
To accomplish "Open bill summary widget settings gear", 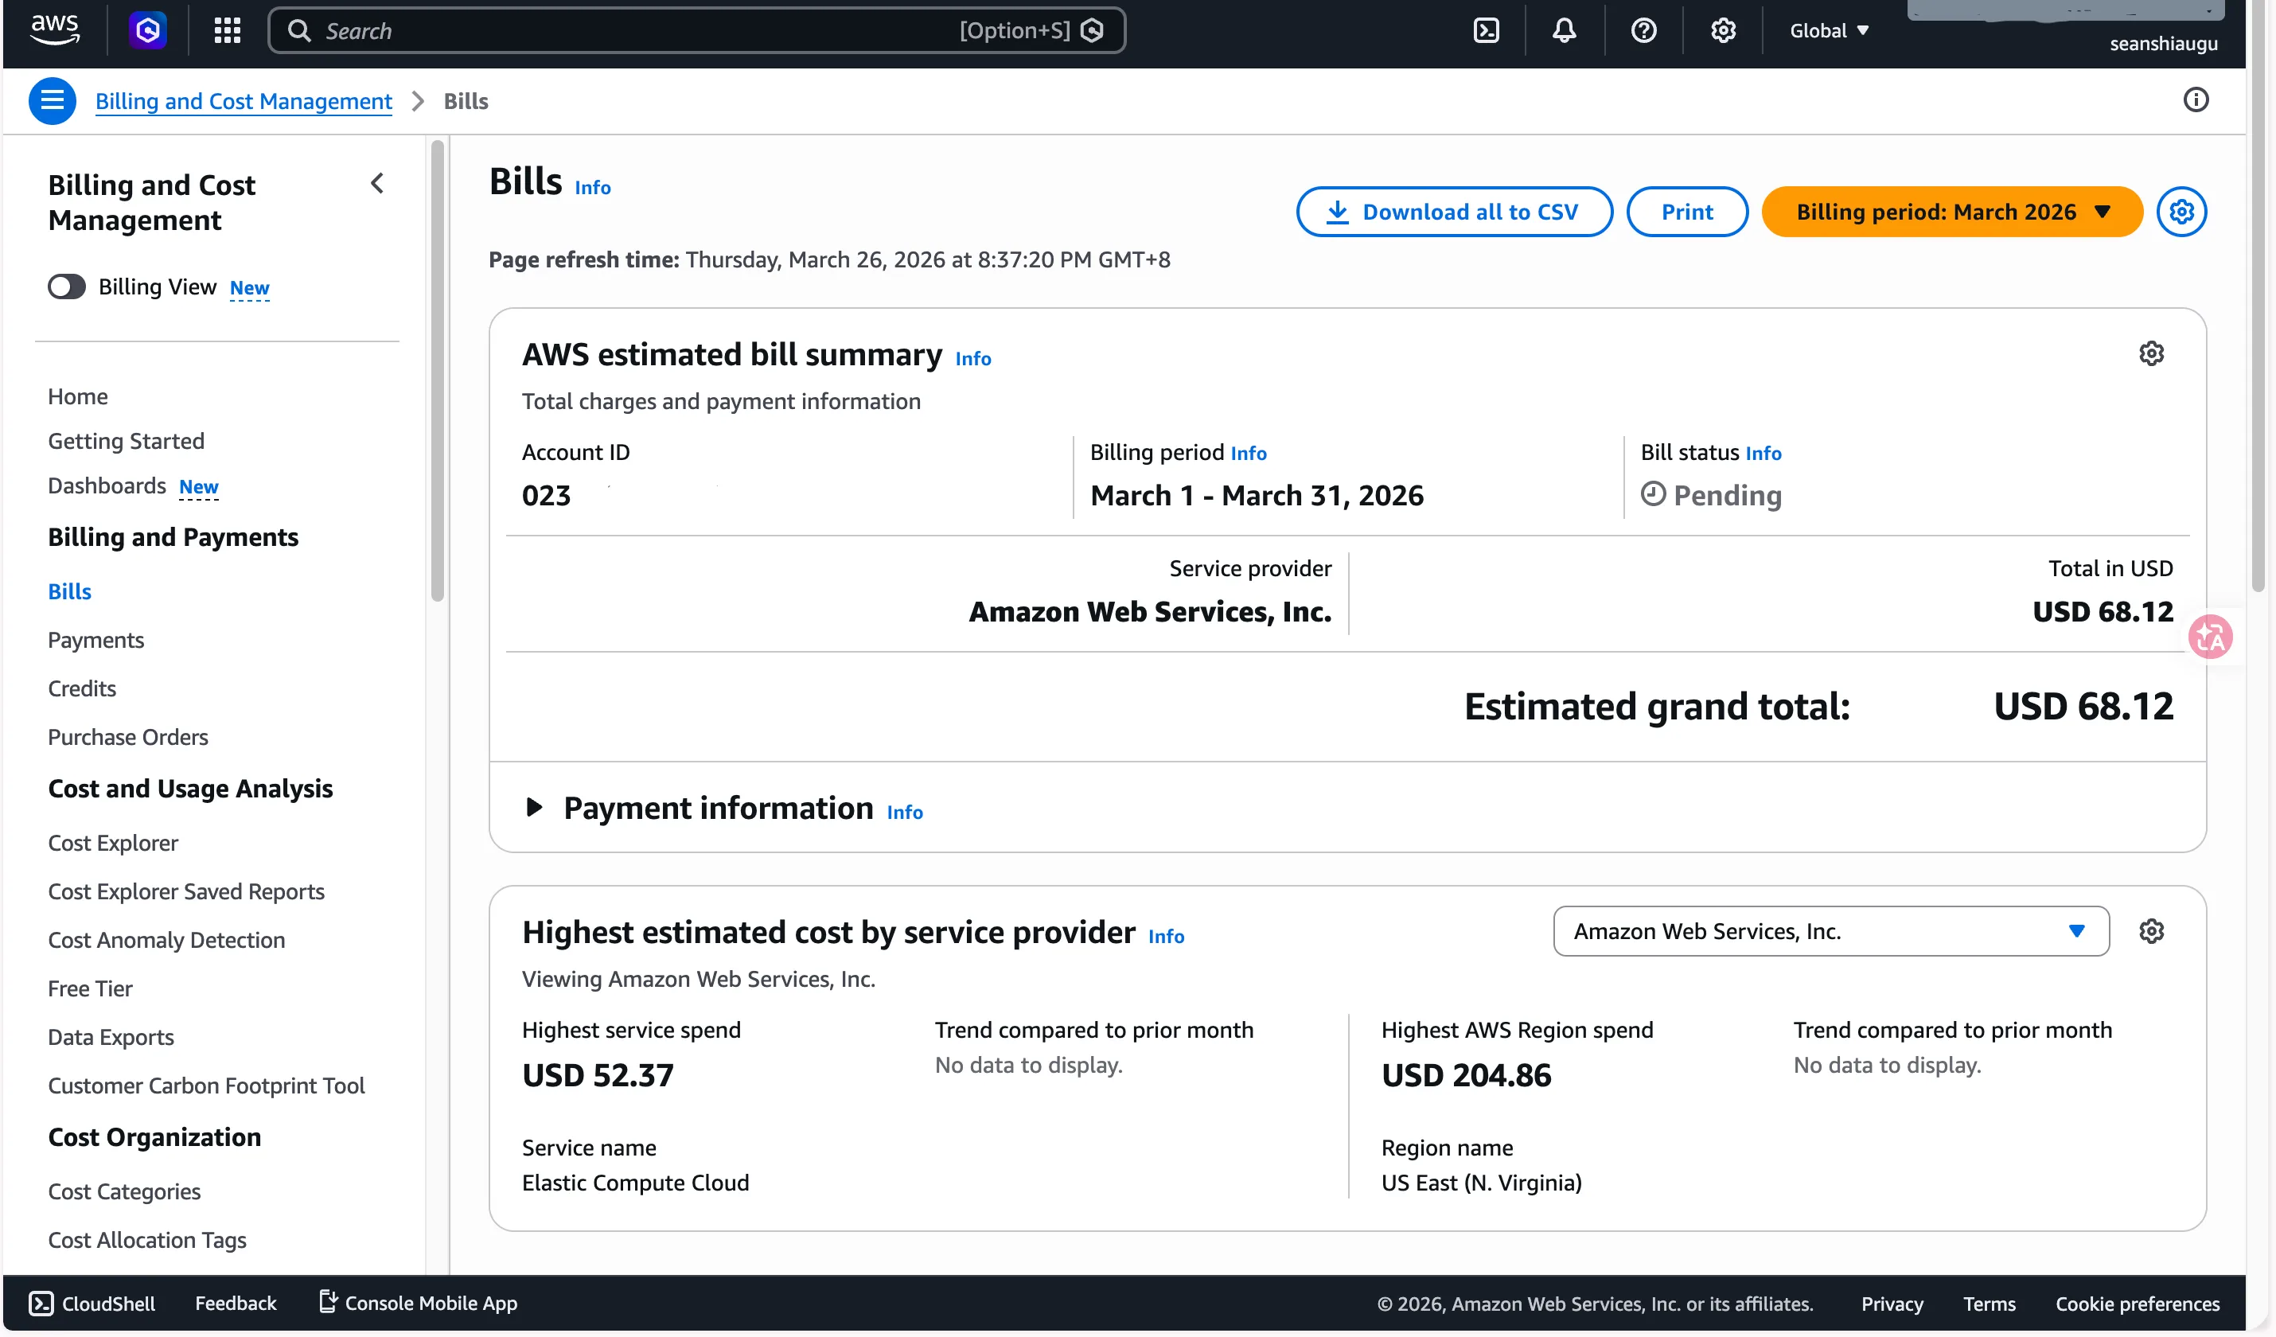I will click(x=2153, y=353).
